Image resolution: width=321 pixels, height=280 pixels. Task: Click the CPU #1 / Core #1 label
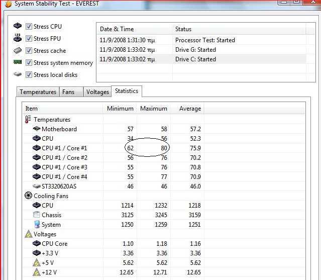click(64, 148)
